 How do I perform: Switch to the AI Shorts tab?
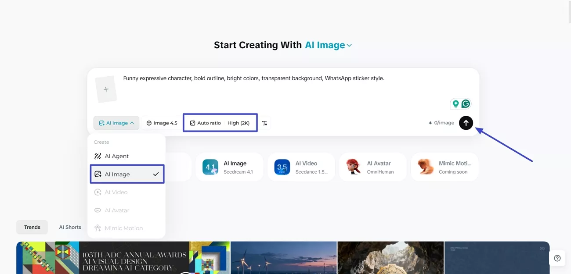[69, 227]
